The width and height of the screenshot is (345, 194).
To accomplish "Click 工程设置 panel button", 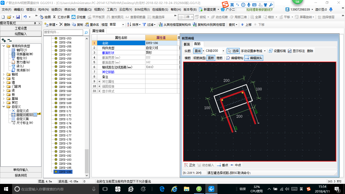I will point(21,28).
